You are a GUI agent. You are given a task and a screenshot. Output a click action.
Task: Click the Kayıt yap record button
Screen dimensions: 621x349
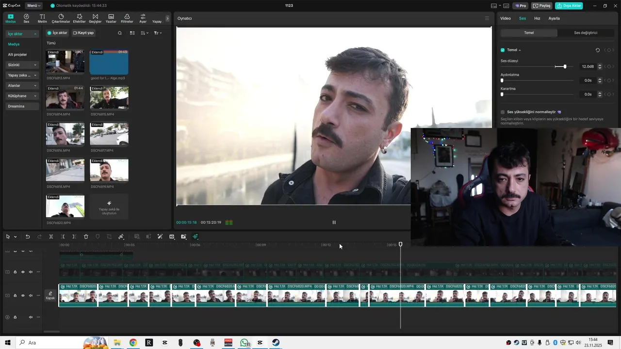click(83, 33)
